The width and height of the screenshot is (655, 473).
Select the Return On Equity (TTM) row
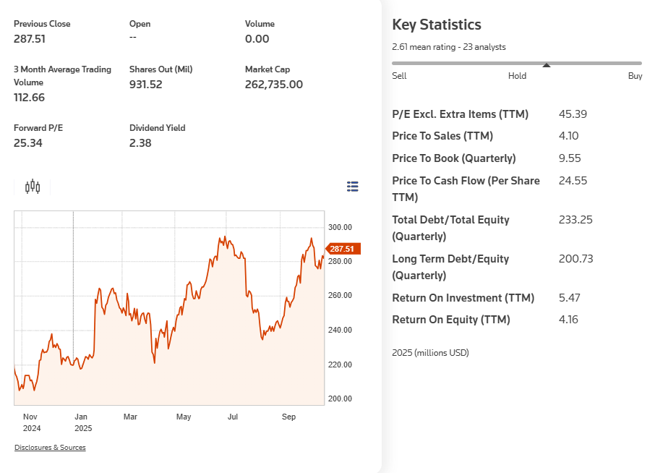[450, 320]
